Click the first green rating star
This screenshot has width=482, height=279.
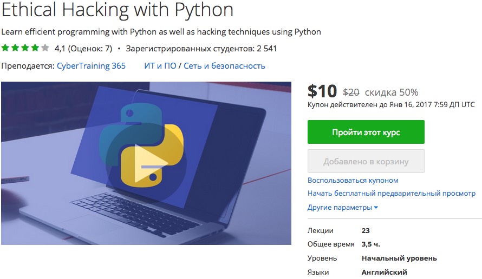[5, 48]
